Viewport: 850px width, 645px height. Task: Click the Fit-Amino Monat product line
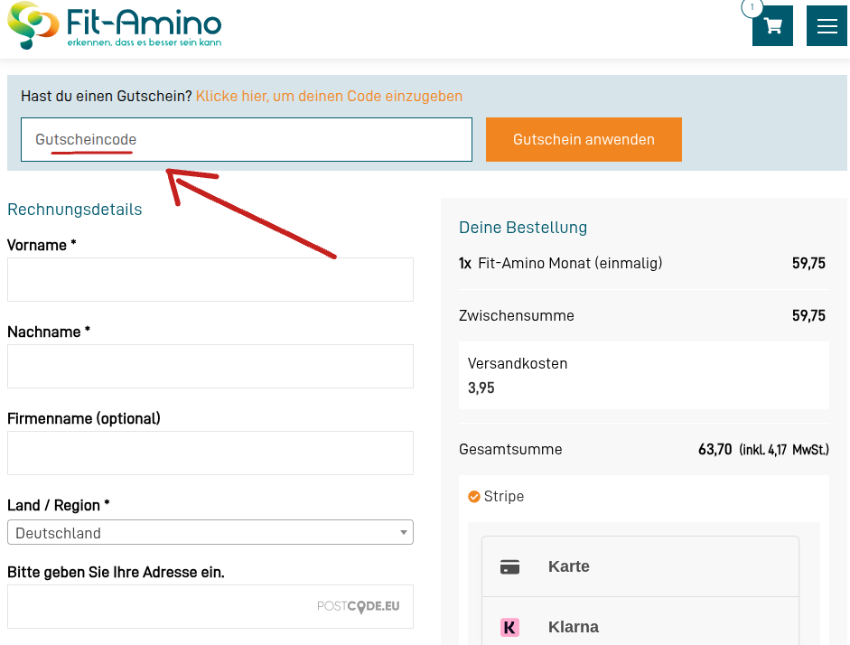coord(642,264)
